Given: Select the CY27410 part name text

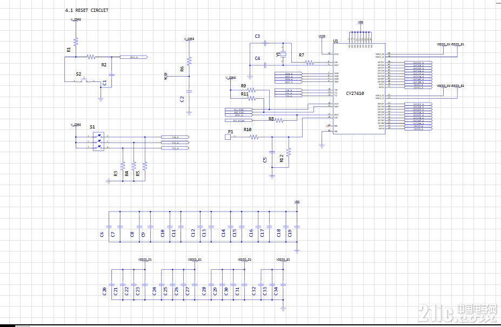Looking at the screenshot, I should (355, 93).
